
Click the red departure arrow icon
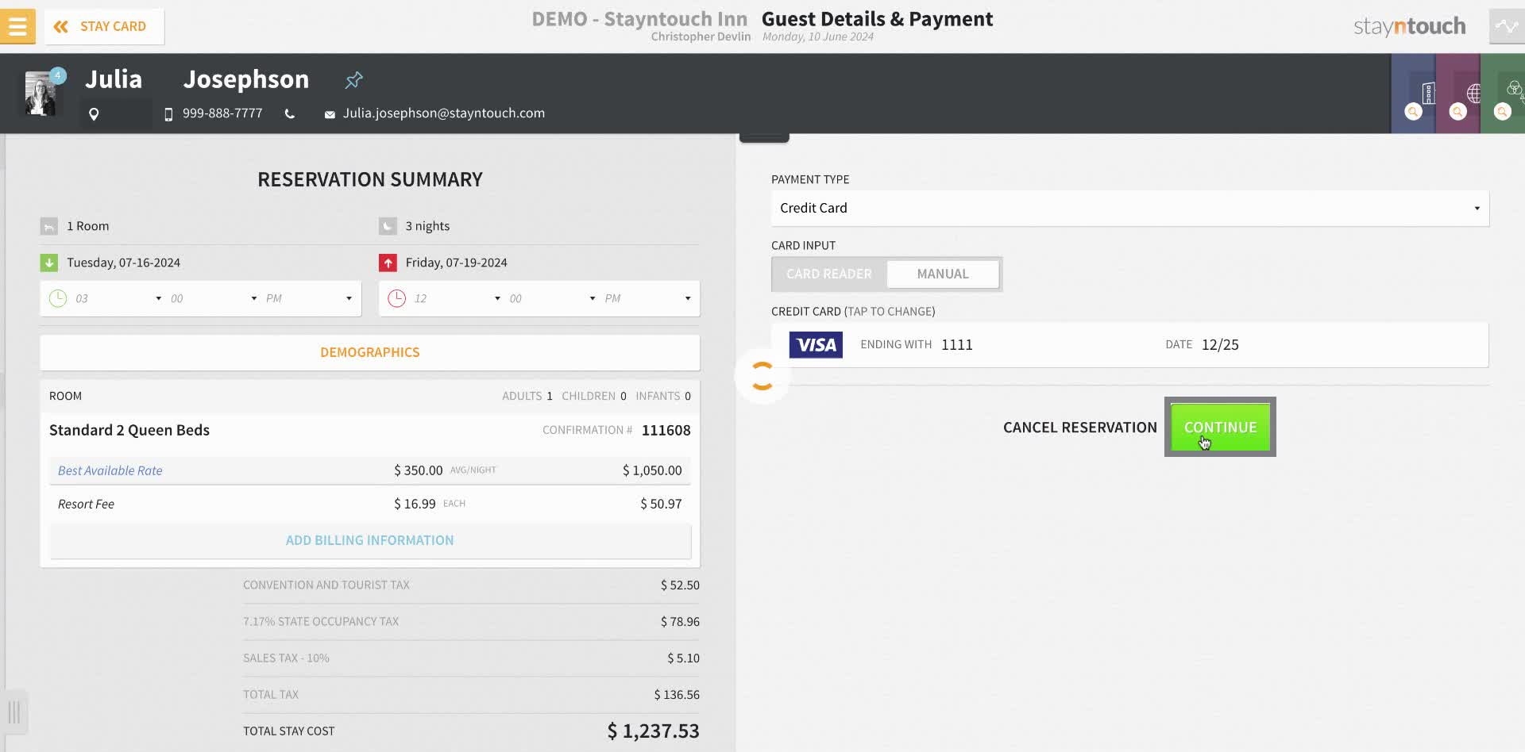388,263
